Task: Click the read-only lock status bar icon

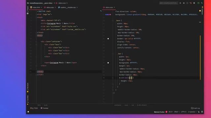Action: tap(198, 112)
